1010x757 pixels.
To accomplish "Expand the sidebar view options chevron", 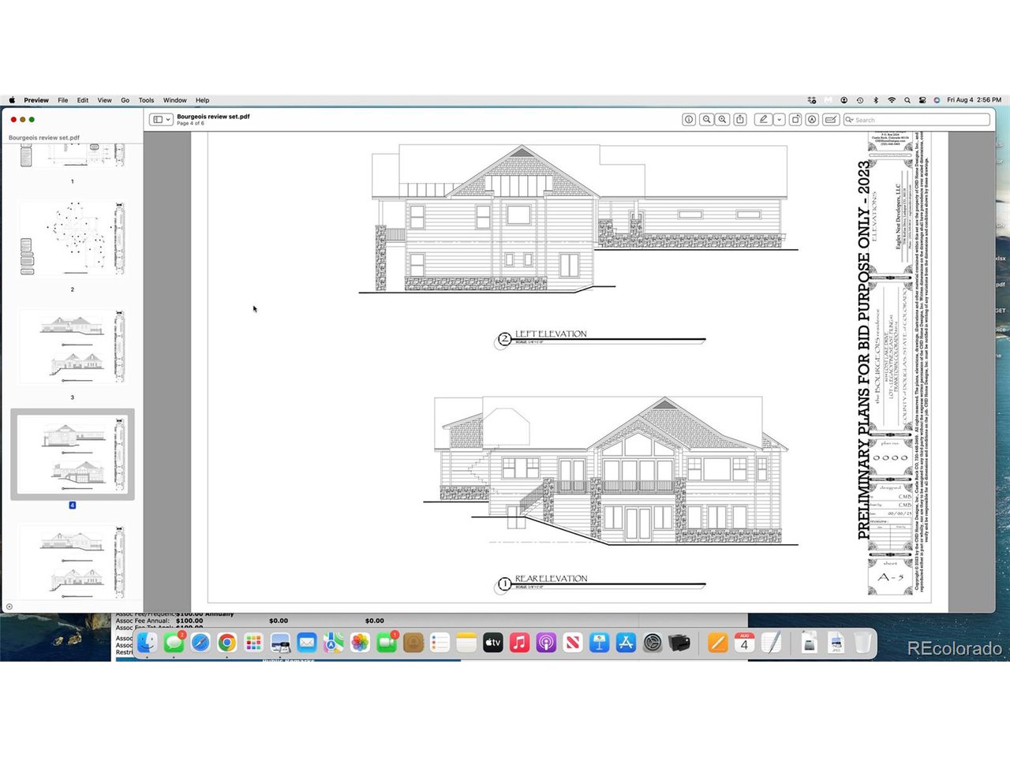I will click(168, 120).
